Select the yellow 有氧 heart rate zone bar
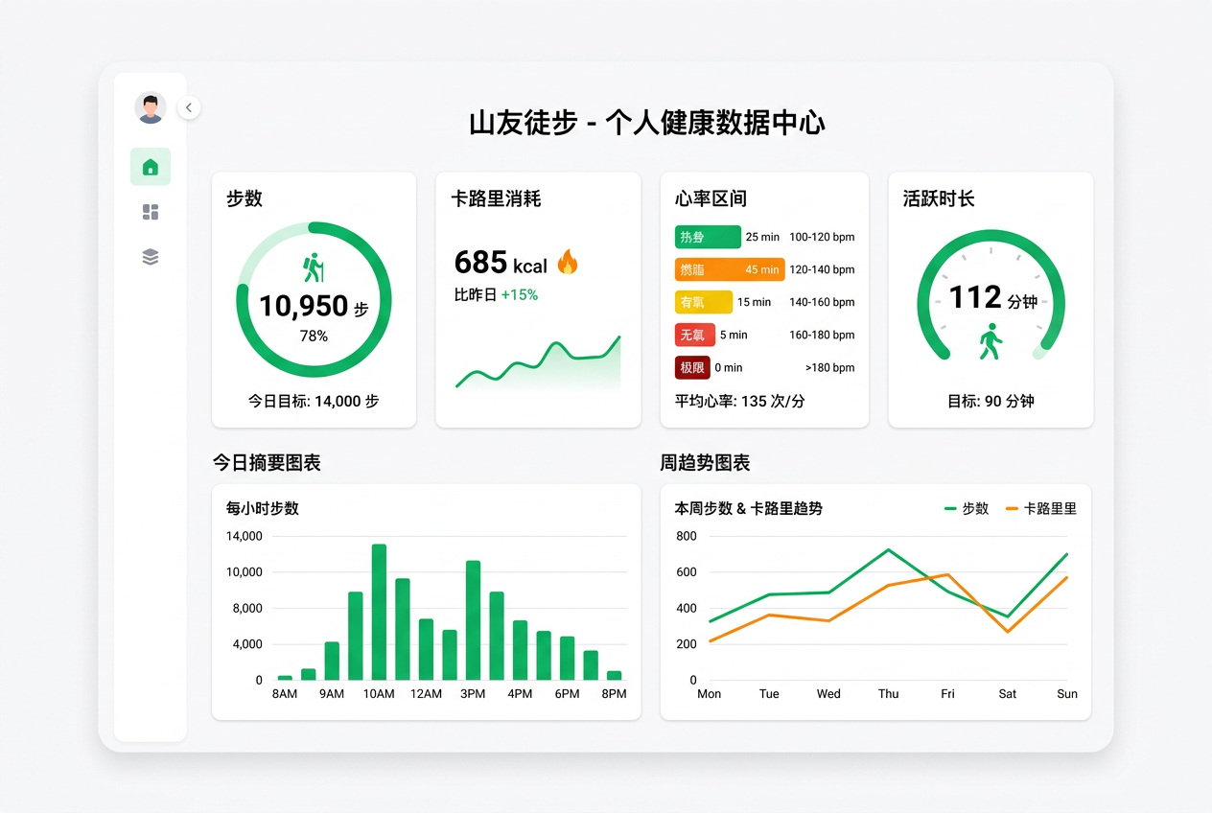Image resolution: width=1212 pixels, height=813 pixels. coord(704,302)
